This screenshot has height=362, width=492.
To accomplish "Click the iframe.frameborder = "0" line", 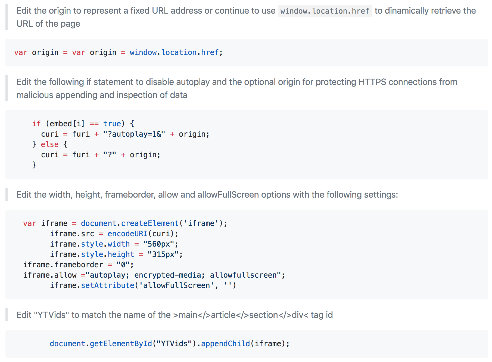I will pyautogui.click(x=79, y=265).
